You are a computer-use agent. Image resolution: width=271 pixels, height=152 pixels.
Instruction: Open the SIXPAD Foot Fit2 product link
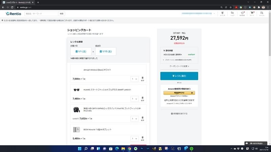click(112, 109)
